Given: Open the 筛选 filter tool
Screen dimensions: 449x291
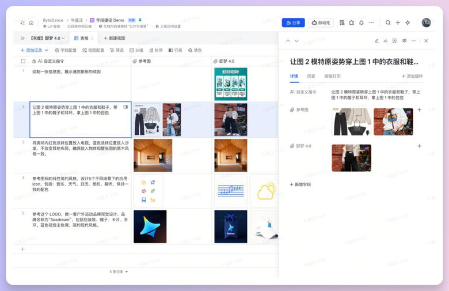Looking at the screenshot, I should (x=116, y=50).
